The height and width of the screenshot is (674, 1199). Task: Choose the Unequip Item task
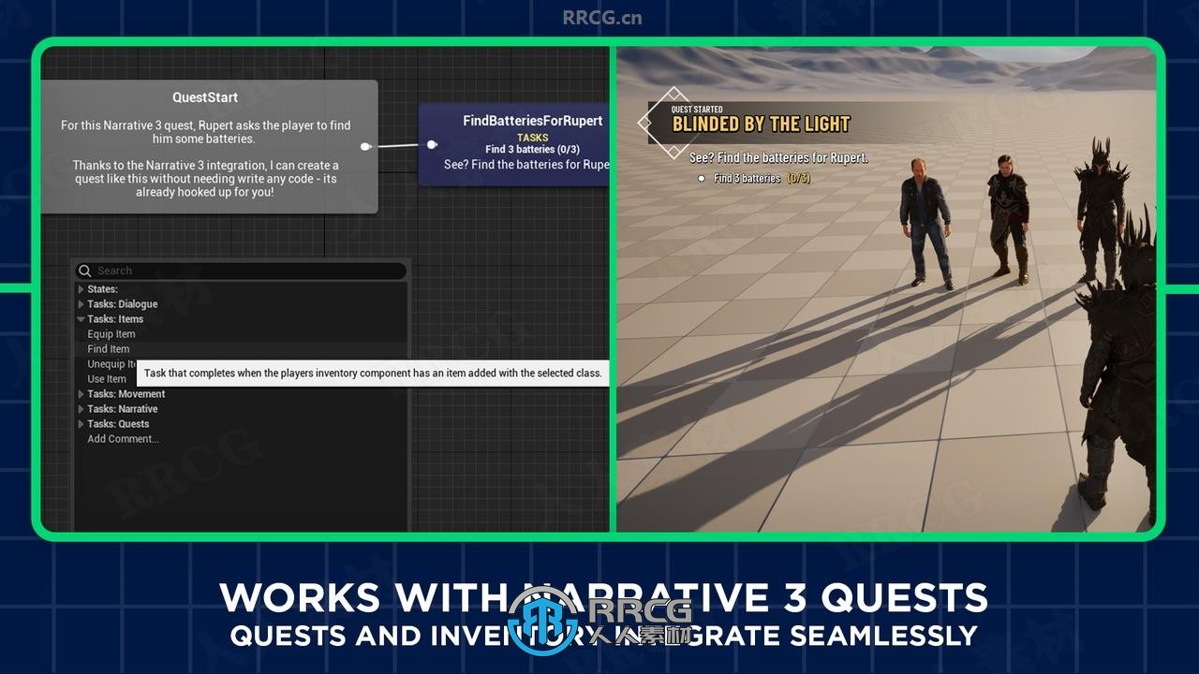pos(112,364)
